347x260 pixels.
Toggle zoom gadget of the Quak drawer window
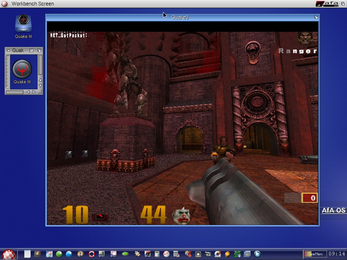pos(32,50)
